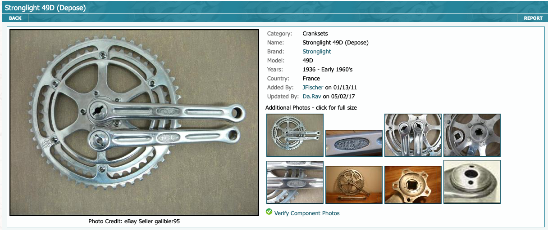
Task: Select the first thumbnail of full crankset
Action: (x=295, y=135)
